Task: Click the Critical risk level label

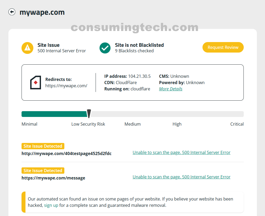Action: tap(237, 124)
